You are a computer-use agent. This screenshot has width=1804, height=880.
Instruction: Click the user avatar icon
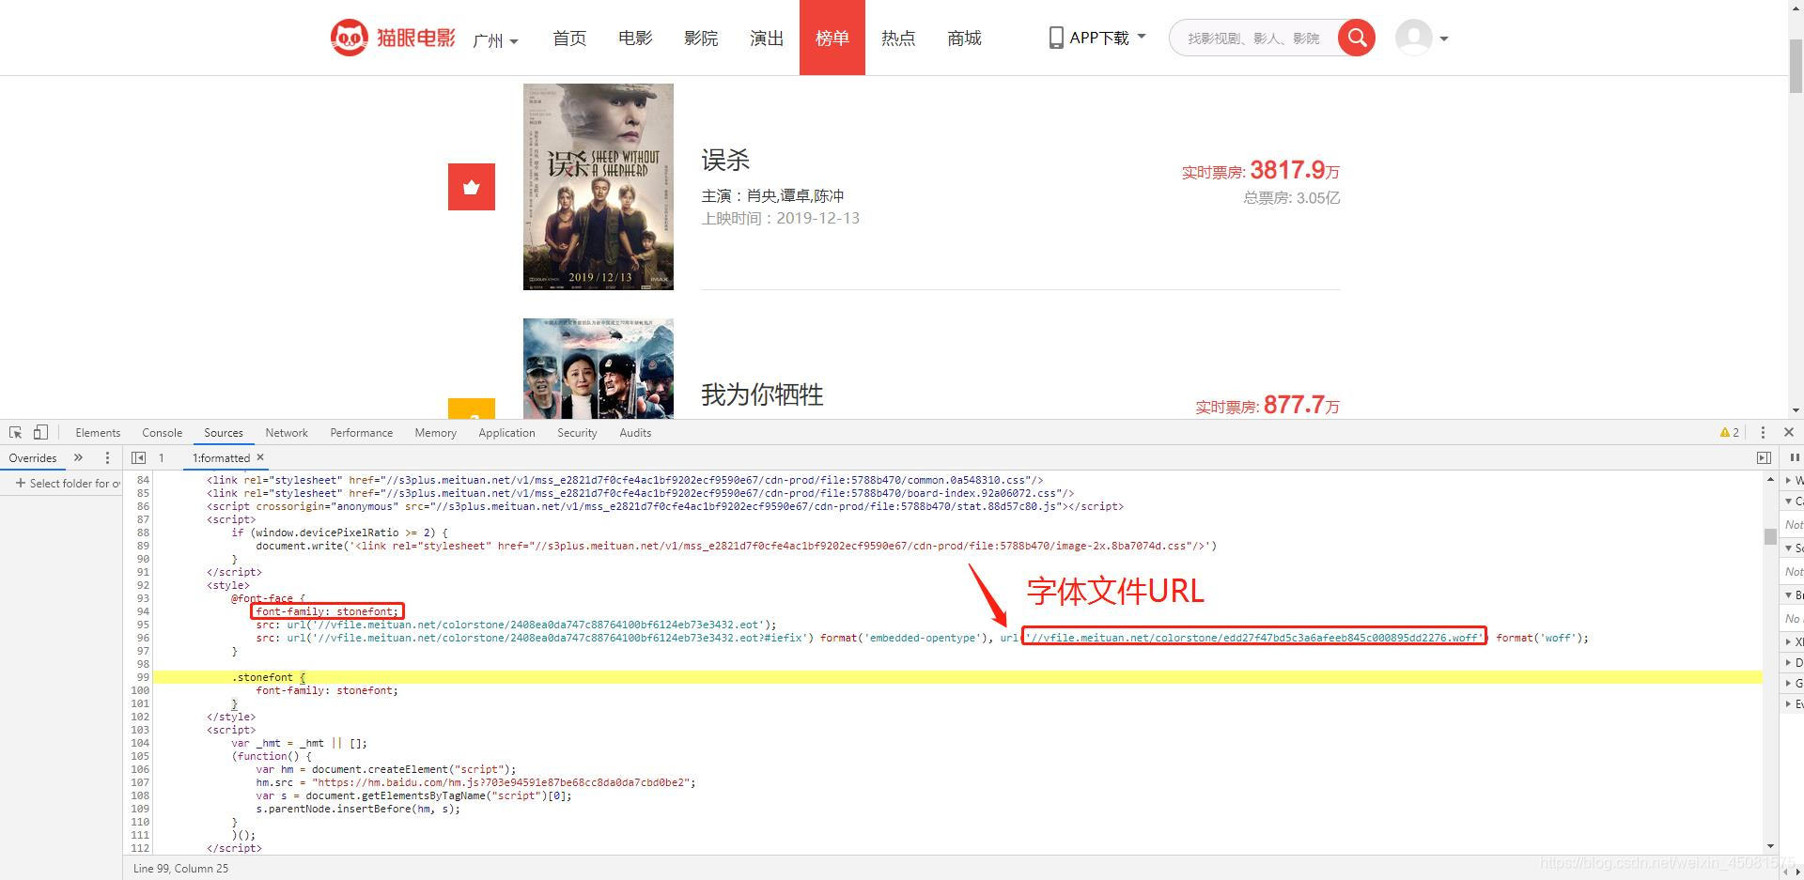[x=1413, y=38]
